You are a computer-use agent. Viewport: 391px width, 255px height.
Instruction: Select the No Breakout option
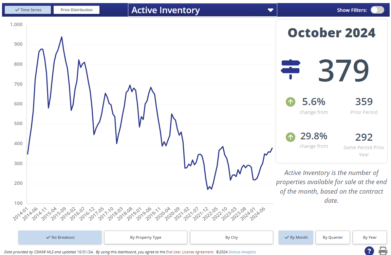[60, 237]
